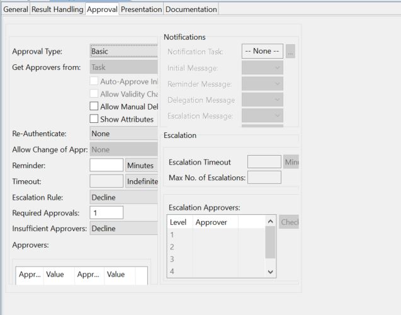Click the Reminder value input field

[x=106, y=165]
